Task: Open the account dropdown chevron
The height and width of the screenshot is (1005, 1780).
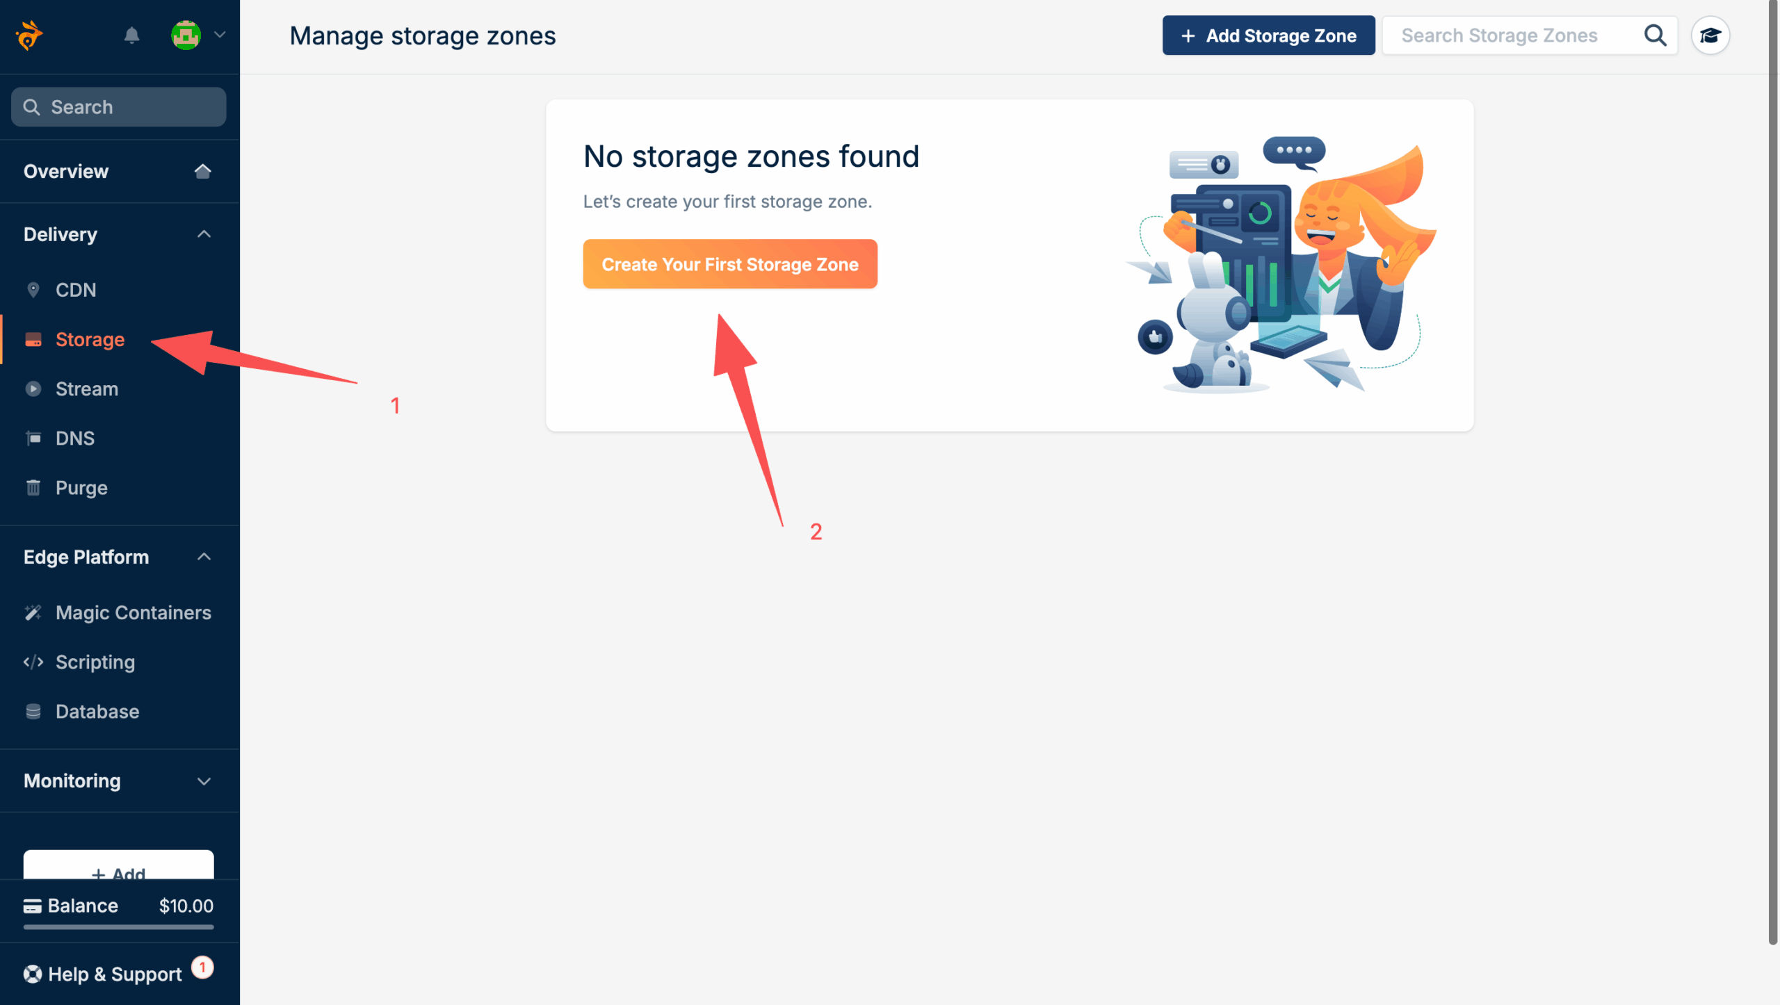Action: (220, 35)
